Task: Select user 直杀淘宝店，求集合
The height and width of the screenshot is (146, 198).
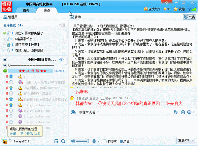Action: pos(37,94)
